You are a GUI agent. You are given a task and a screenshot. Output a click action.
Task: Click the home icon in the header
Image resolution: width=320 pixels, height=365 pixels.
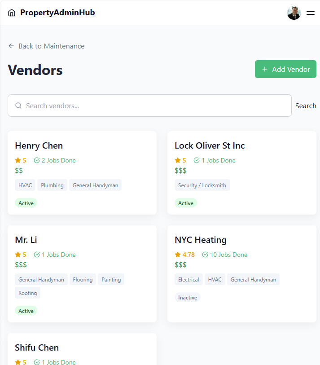[x=11, y=13]
